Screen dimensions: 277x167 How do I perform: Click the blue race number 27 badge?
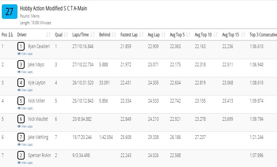[10, 12]
